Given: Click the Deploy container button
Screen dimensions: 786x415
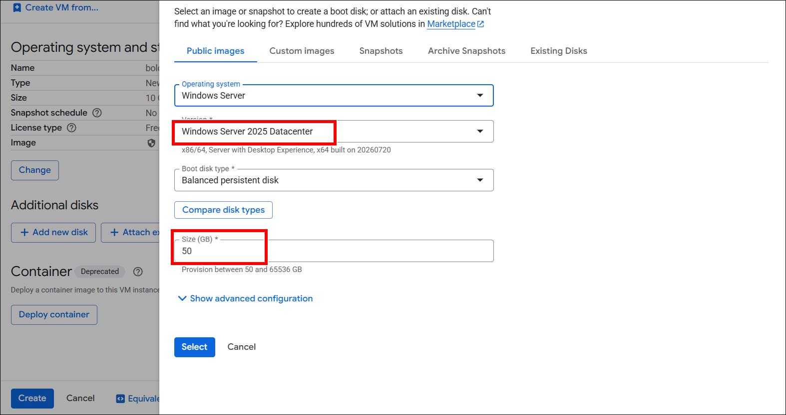Looking at the screenshot, I should (x=54, y=315).
